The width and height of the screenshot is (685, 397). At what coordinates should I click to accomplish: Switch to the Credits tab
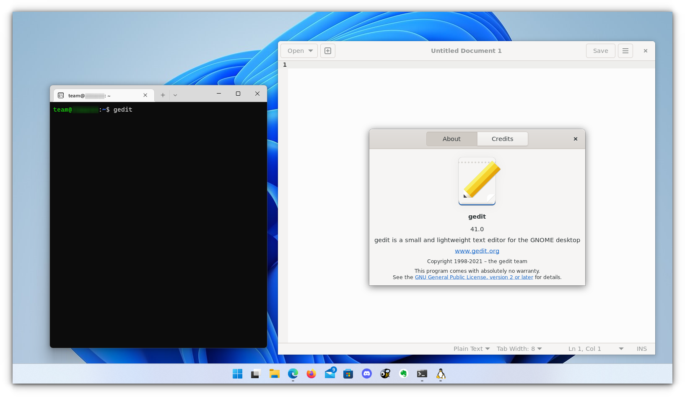coord(502,138)
